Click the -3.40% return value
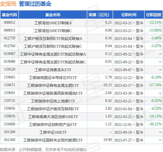The height and width of the screenshot is (152, 163). click(x=156, y=38)
